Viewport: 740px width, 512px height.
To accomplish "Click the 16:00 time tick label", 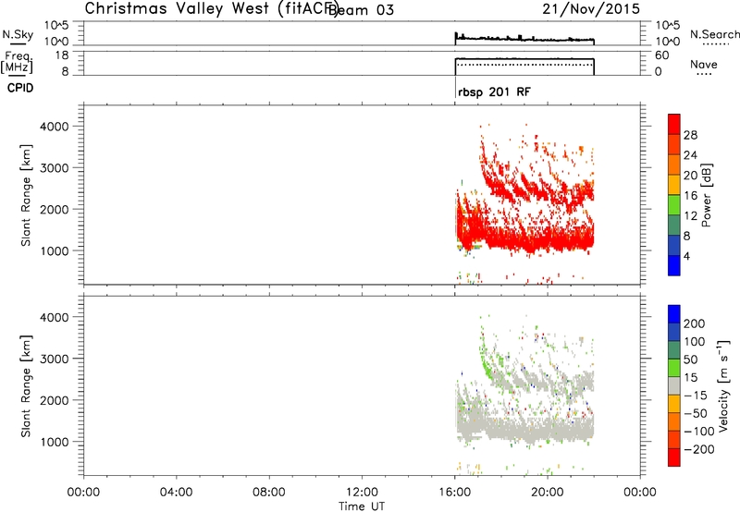I will 454,493.
